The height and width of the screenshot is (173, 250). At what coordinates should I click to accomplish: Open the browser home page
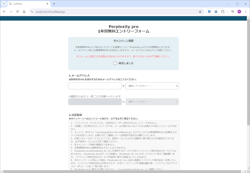[x=24, y=12]
